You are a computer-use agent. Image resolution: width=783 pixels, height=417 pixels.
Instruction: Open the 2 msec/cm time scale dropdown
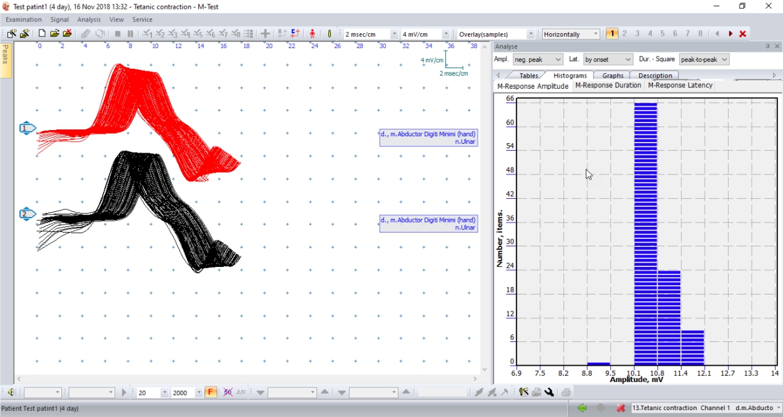pyautogui.click(x=394, y=34)
